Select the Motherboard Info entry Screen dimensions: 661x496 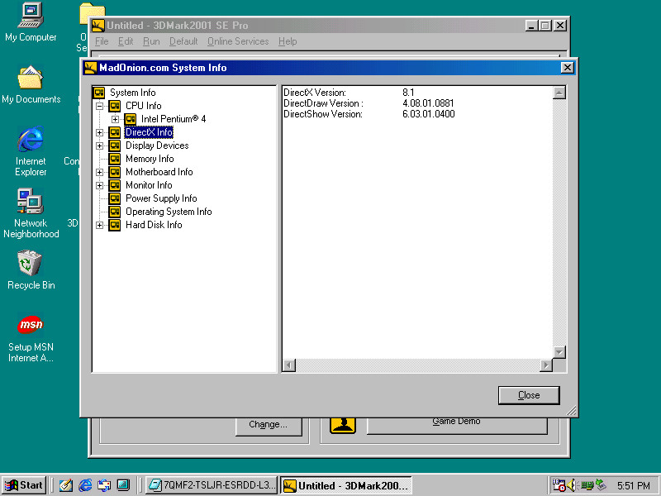point(159,172)
